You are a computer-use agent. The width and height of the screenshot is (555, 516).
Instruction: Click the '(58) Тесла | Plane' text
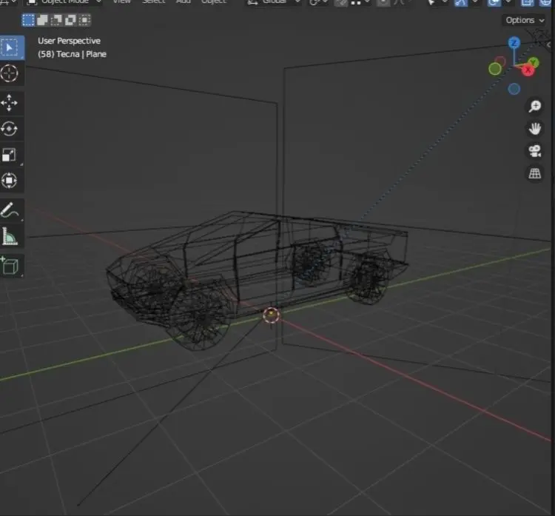72,54
